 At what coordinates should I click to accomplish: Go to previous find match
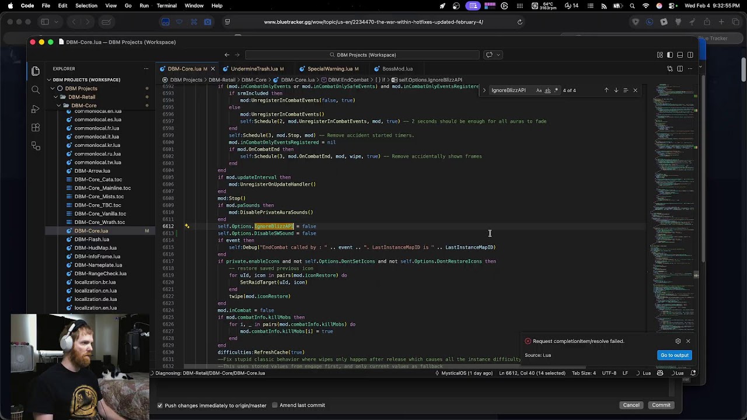[606, 90]
